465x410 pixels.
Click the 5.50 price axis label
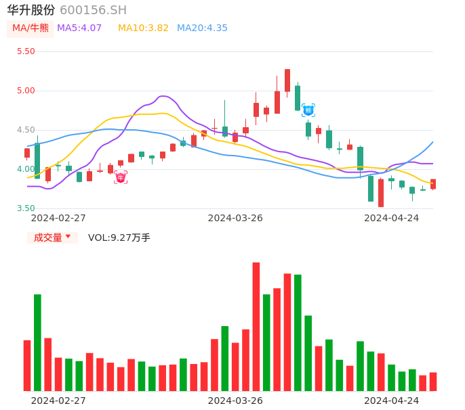25,51
